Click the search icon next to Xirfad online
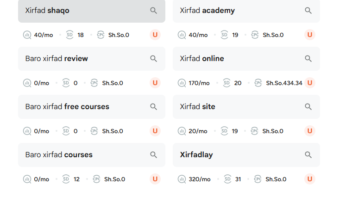352x209 pixels. [x=308, y=59]
